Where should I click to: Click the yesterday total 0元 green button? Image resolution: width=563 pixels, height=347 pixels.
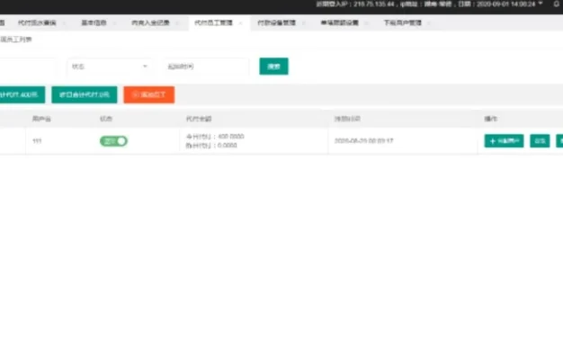85,94
